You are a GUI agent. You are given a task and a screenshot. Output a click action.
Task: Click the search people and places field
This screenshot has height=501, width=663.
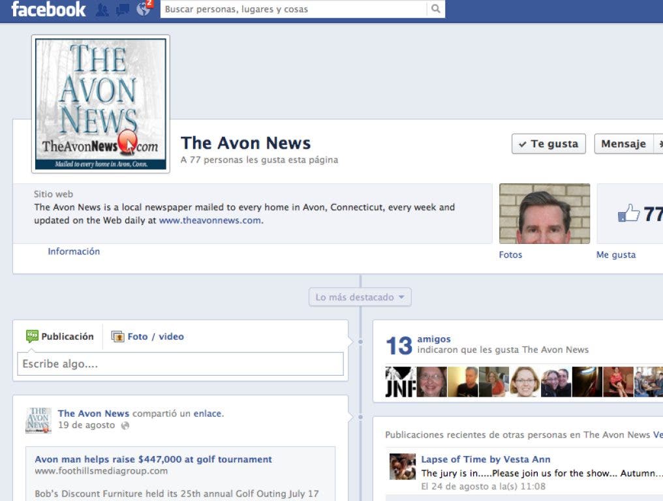click(x=294, y=9)
